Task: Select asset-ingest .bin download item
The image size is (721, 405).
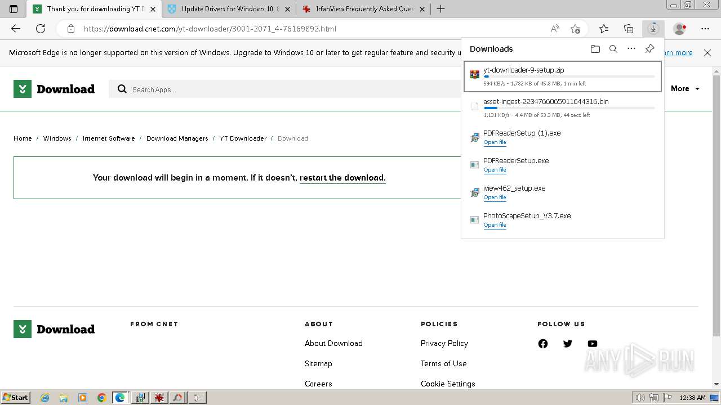Action: click(x=562, y=108)
